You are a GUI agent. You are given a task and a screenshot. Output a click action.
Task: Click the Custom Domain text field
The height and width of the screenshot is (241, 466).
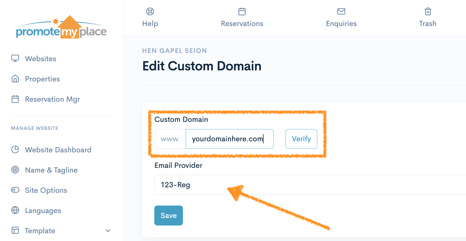pyautogui.click(x=229, y=139)
